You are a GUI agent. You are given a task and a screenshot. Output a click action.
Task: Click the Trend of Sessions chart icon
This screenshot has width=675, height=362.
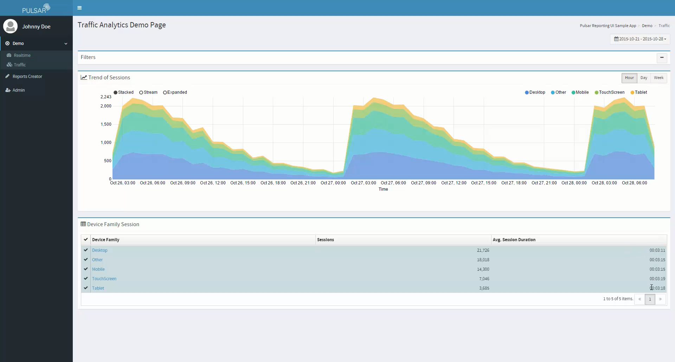pyautogui.click(x=84, y=78)
